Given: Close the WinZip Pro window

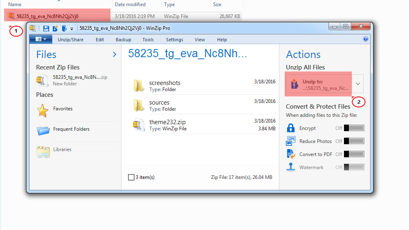Looking at the screenshot, I should (x=361, y=26).
